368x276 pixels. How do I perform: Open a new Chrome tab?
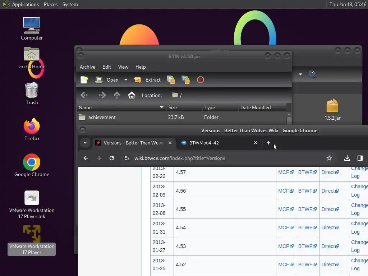click(x=268, y=143)
